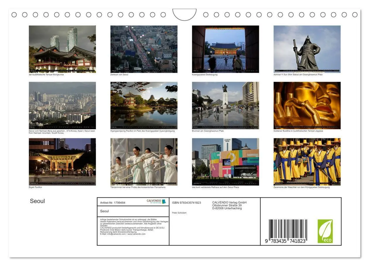369x266 pixels.
Task: Click the ISBN 9783435741823 text
Action: (x=187, y=203)
